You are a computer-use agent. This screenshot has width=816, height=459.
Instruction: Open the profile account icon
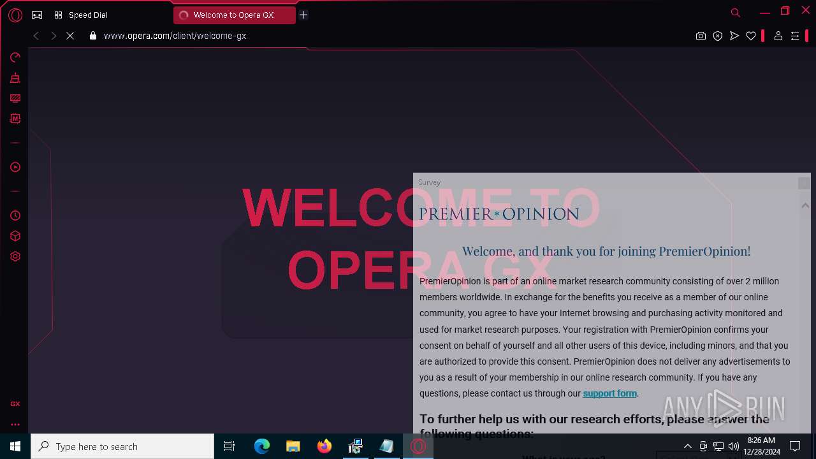pos(778,36)
